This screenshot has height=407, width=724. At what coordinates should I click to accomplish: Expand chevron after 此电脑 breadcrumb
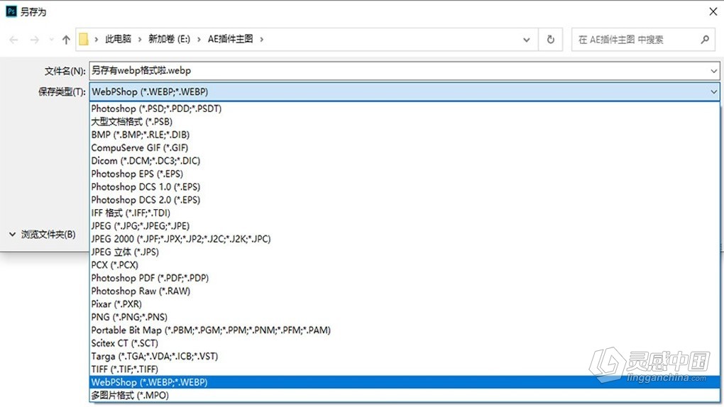pyautogui.click(x=140, y=40)
